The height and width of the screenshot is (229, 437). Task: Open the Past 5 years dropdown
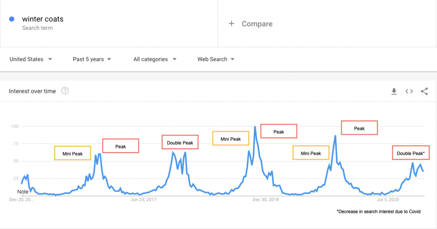coord(92,59)
